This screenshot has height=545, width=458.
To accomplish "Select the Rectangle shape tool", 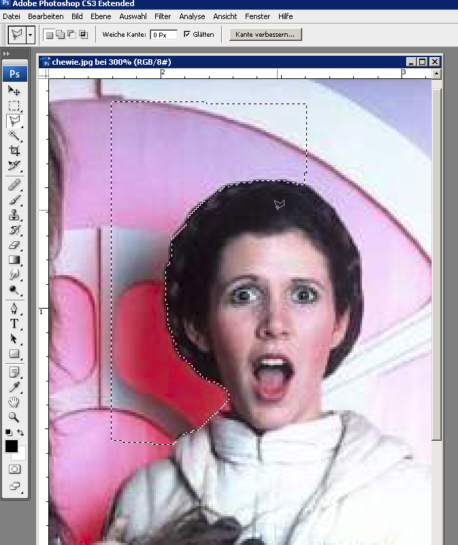I will [14, 354].
